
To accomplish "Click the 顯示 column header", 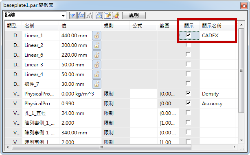I will pyautogui.click(x=189, y=25).
